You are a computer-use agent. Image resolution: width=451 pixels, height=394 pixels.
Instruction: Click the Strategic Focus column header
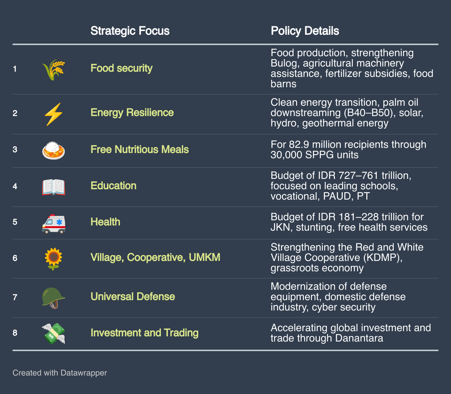[x=130, y=31]
